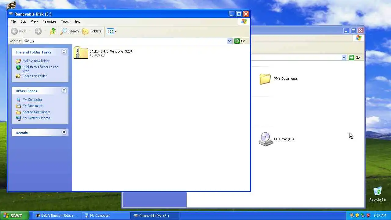Viewport: 391px width, 220px height.
Task: Go to My Documents in Other Places
Action: (33, 106)
